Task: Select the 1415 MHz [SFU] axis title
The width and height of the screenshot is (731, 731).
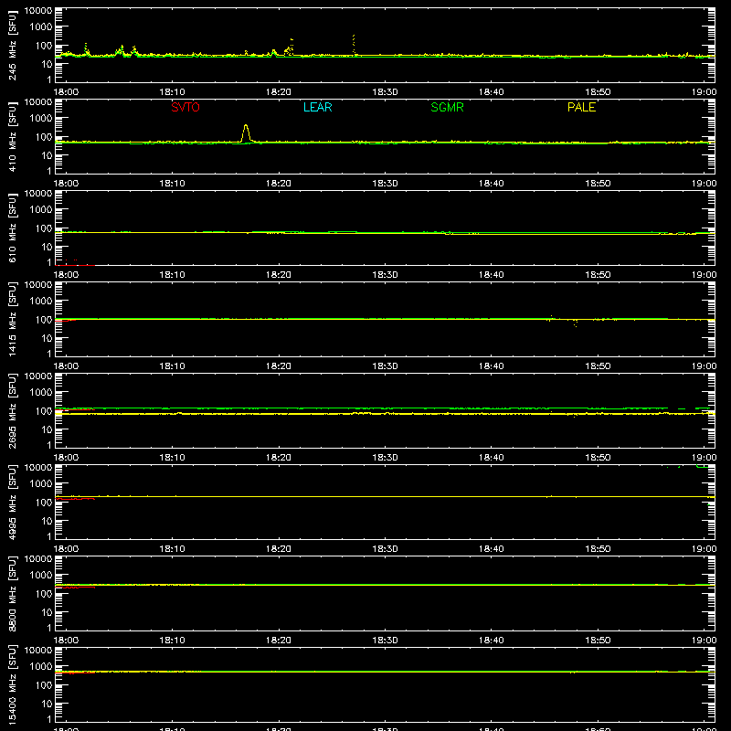Action: click(x=13, y=319)
